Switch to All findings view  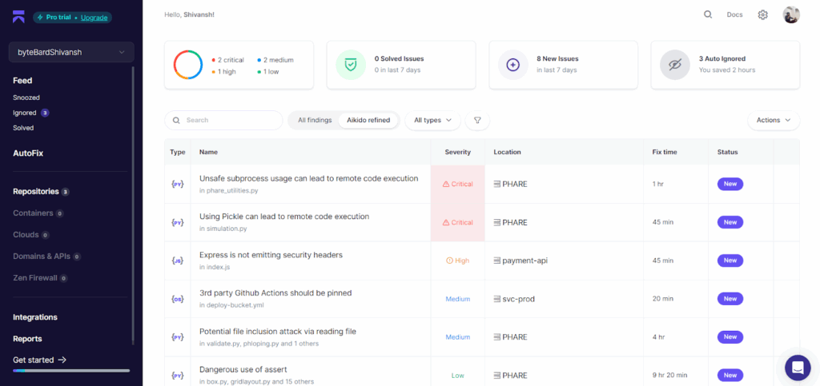pos(315,120)
